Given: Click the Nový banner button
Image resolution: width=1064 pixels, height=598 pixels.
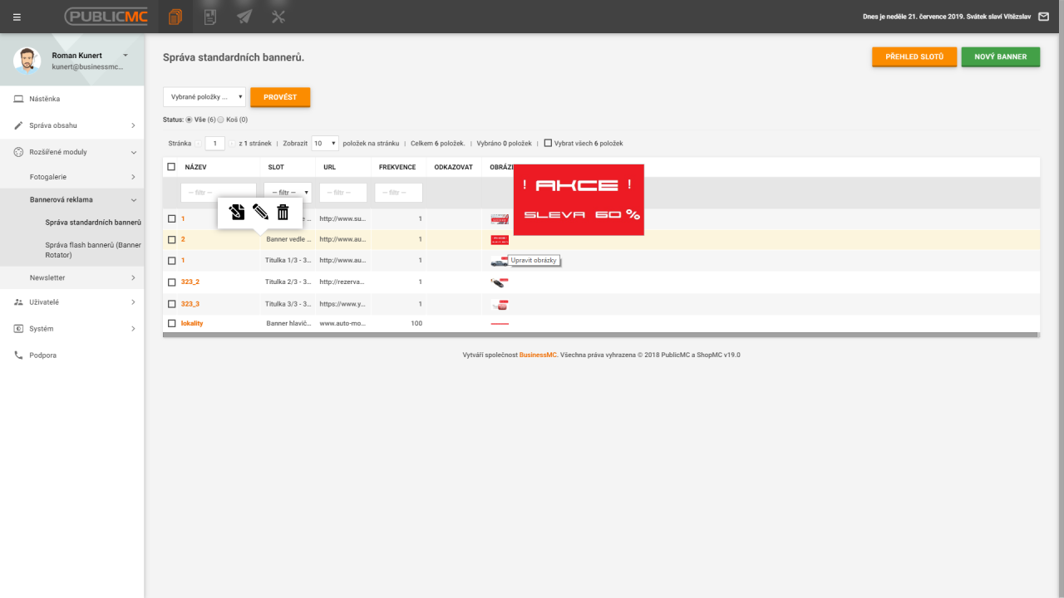Looking at the screenshot, I should click(1001, 56).
